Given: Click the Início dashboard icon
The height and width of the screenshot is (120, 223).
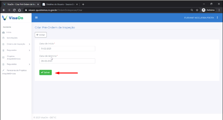Looking at the screenshot, I should 3,32.
